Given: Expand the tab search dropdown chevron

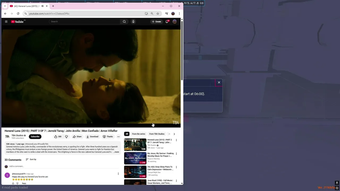Looking at the screenshot, I should 5,6.
